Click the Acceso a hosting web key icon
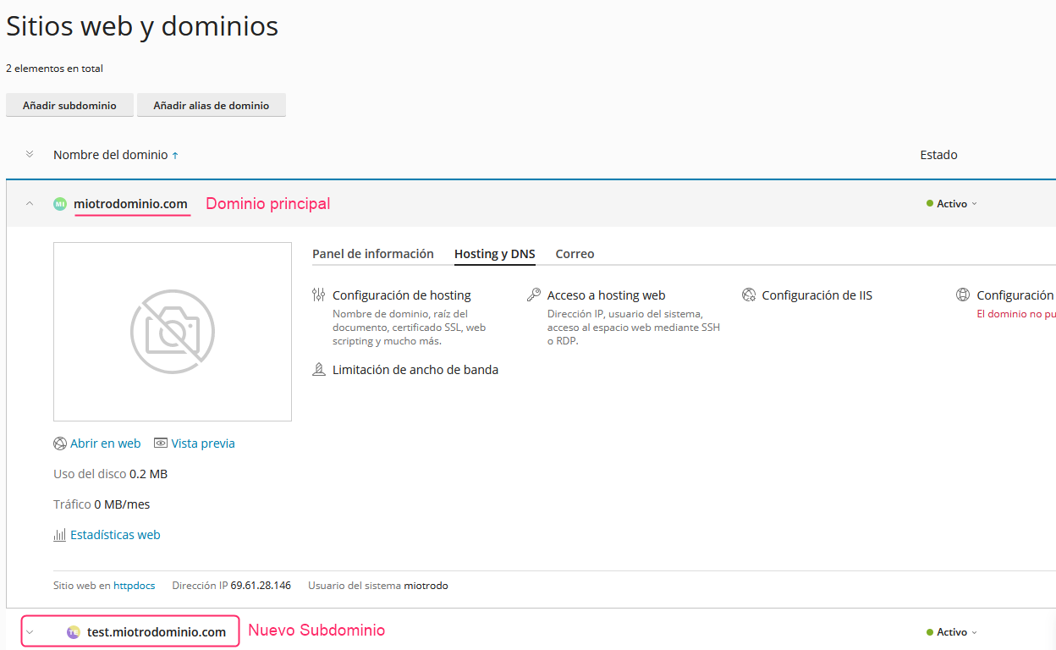The width and height of the screenshot is (1056, 650). click(x=533, y=295)
